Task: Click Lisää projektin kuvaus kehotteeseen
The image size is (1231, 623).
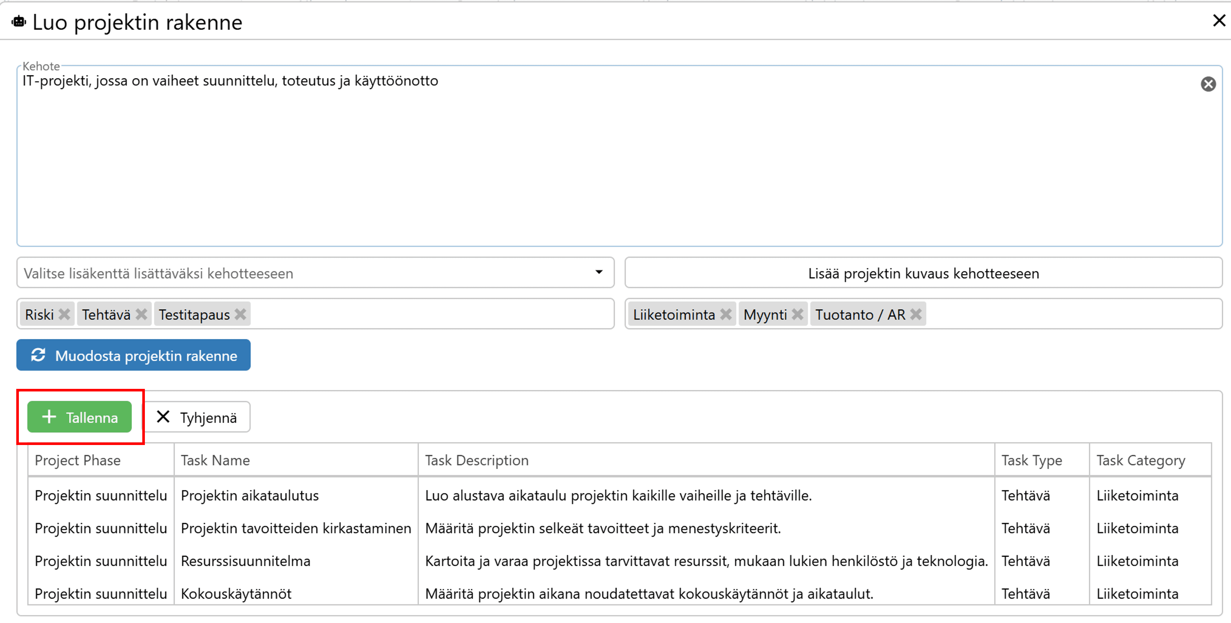Action: coord(923,273)
